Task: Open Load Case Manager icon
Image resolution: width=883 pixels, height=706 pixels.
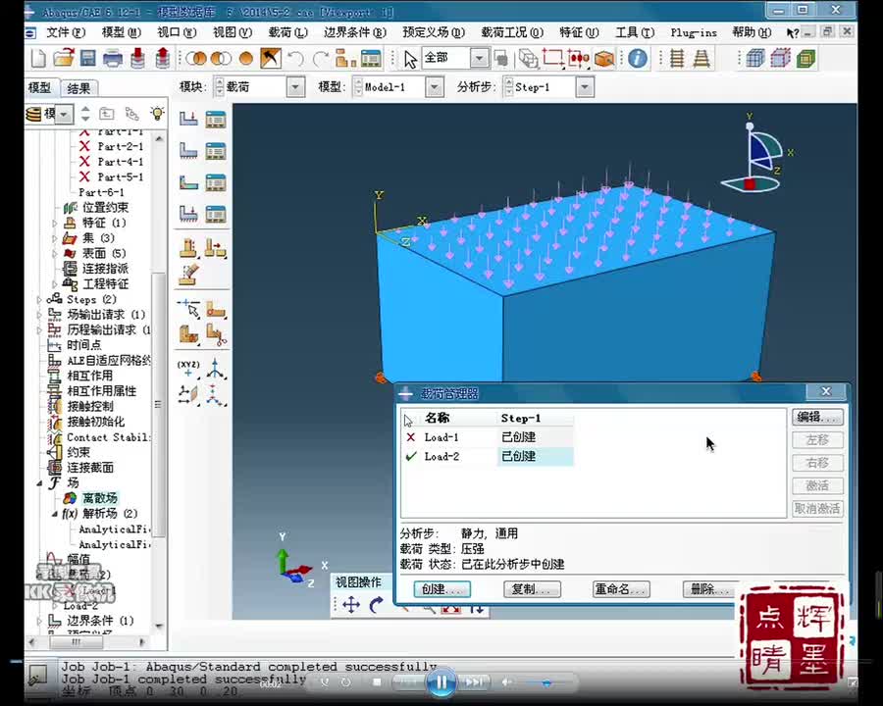Action: pyautogui.click(x=216, y=214)
